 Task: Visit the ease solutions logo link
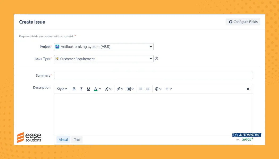pyautogui.click(x=29, y=137)
